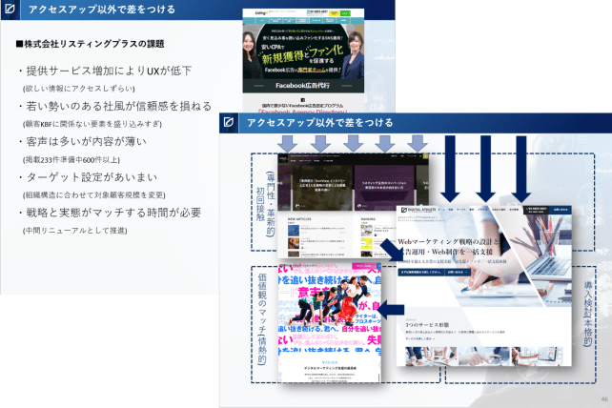Open the colorful recruiting page screenshot
This screenshot has width=612, height=408.
point(330,323)
